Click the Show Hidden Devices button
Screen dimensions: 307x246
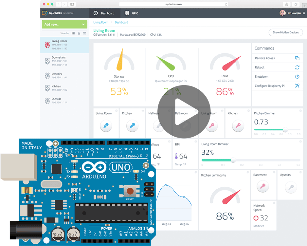click(x=286, y=32)
